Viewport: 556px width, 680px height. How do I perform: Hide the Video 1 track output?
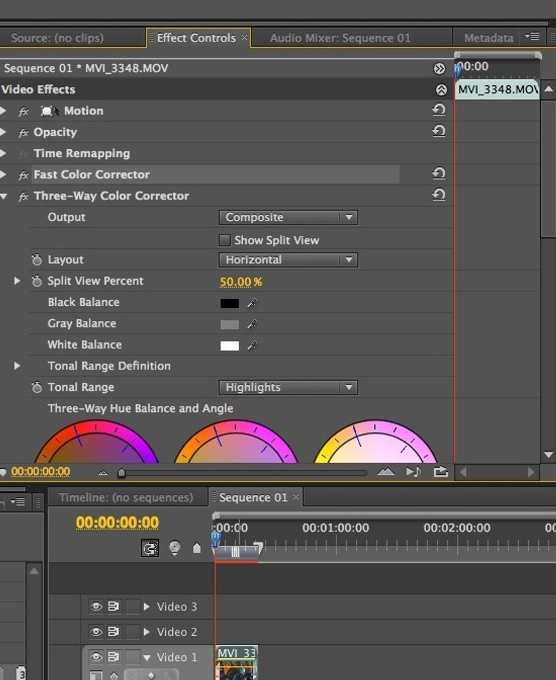(94, 657)
